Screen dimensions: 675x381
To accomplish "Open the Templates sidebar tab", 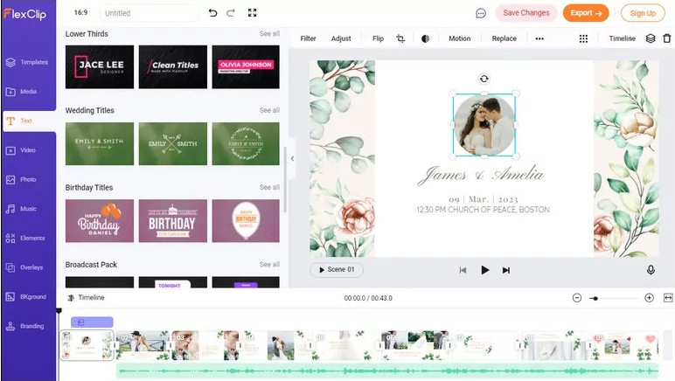I will [x=28, y=62].
